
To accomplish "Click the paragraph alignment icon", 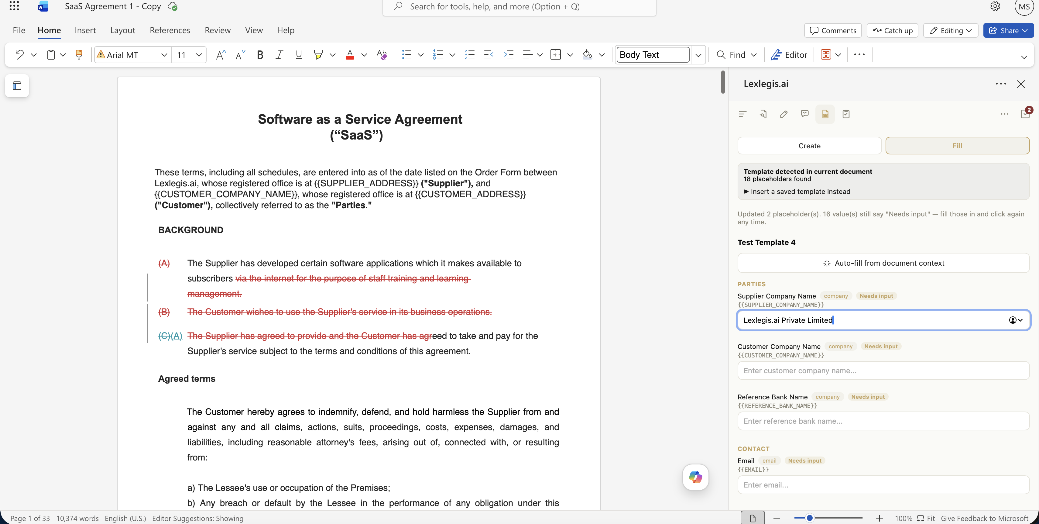I will tap(528, 54).
